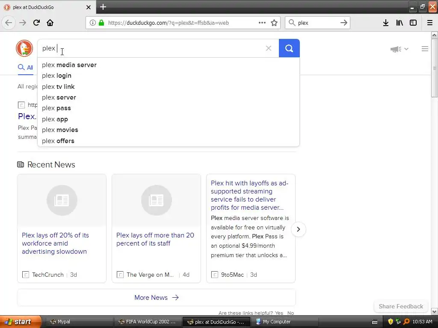The width and height of the screenshot is (438, 328).
Task: Click the orange magnifier tray icon
Action: 406,322
